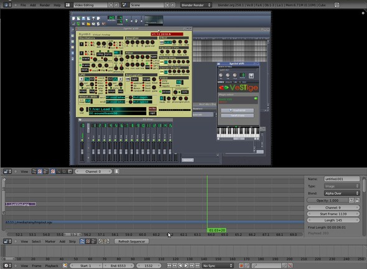Image resolution: width=367 pixels, height=269 pixels.
Task: Select Luma Waveform display mode icon
Action: (58, 171)
